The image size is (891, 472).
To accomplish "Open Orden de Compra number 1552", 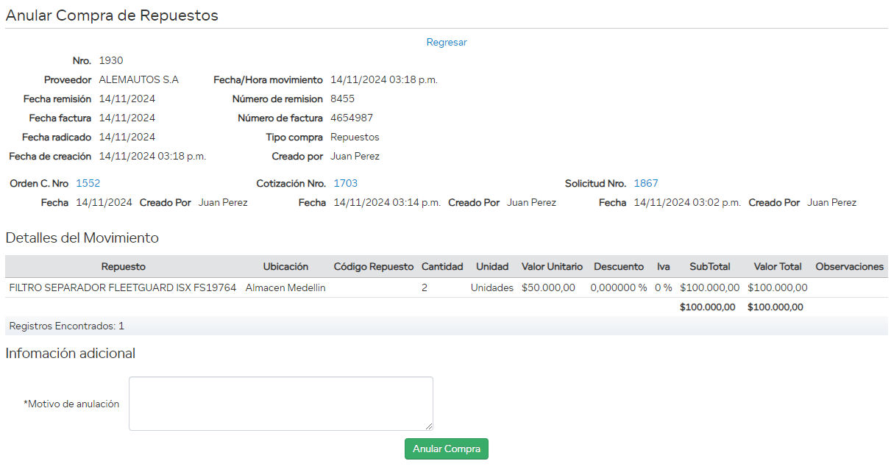I will click(88, 183).
